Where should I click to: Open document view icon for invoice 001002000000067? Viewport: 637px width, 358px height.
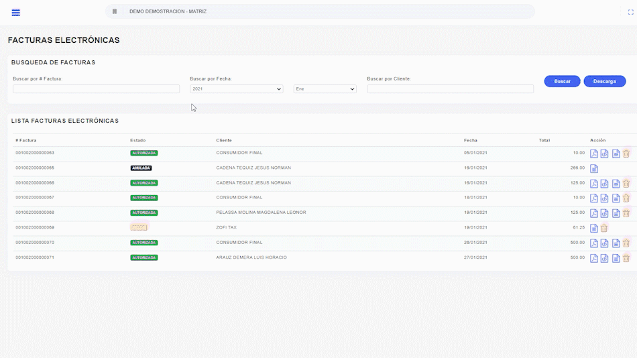pyautogui.click(x=616, y=198)
